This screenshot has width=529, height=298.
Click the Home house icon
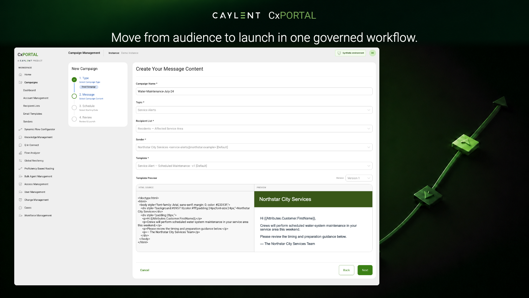pos(20,75)
